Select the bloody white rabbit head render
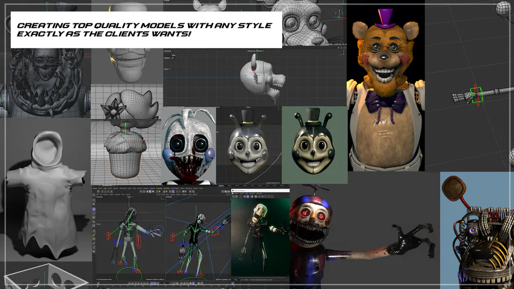Screen dimensions: 514x289 pyautogui.click(x=189, y=146)
